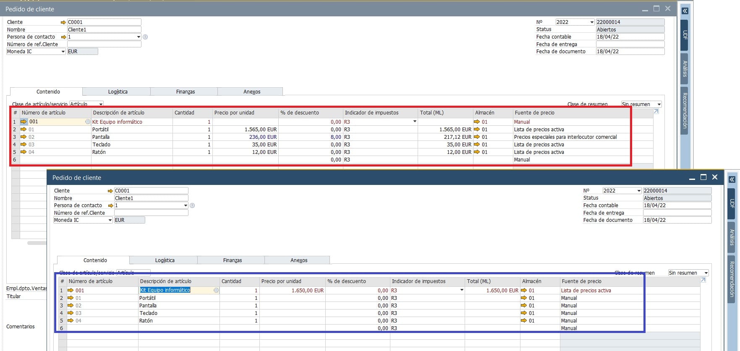This screenshot has width=740, height=351.
Task: Open link arrow for Cliente C0001 in back window
Action: pos(63,22)
